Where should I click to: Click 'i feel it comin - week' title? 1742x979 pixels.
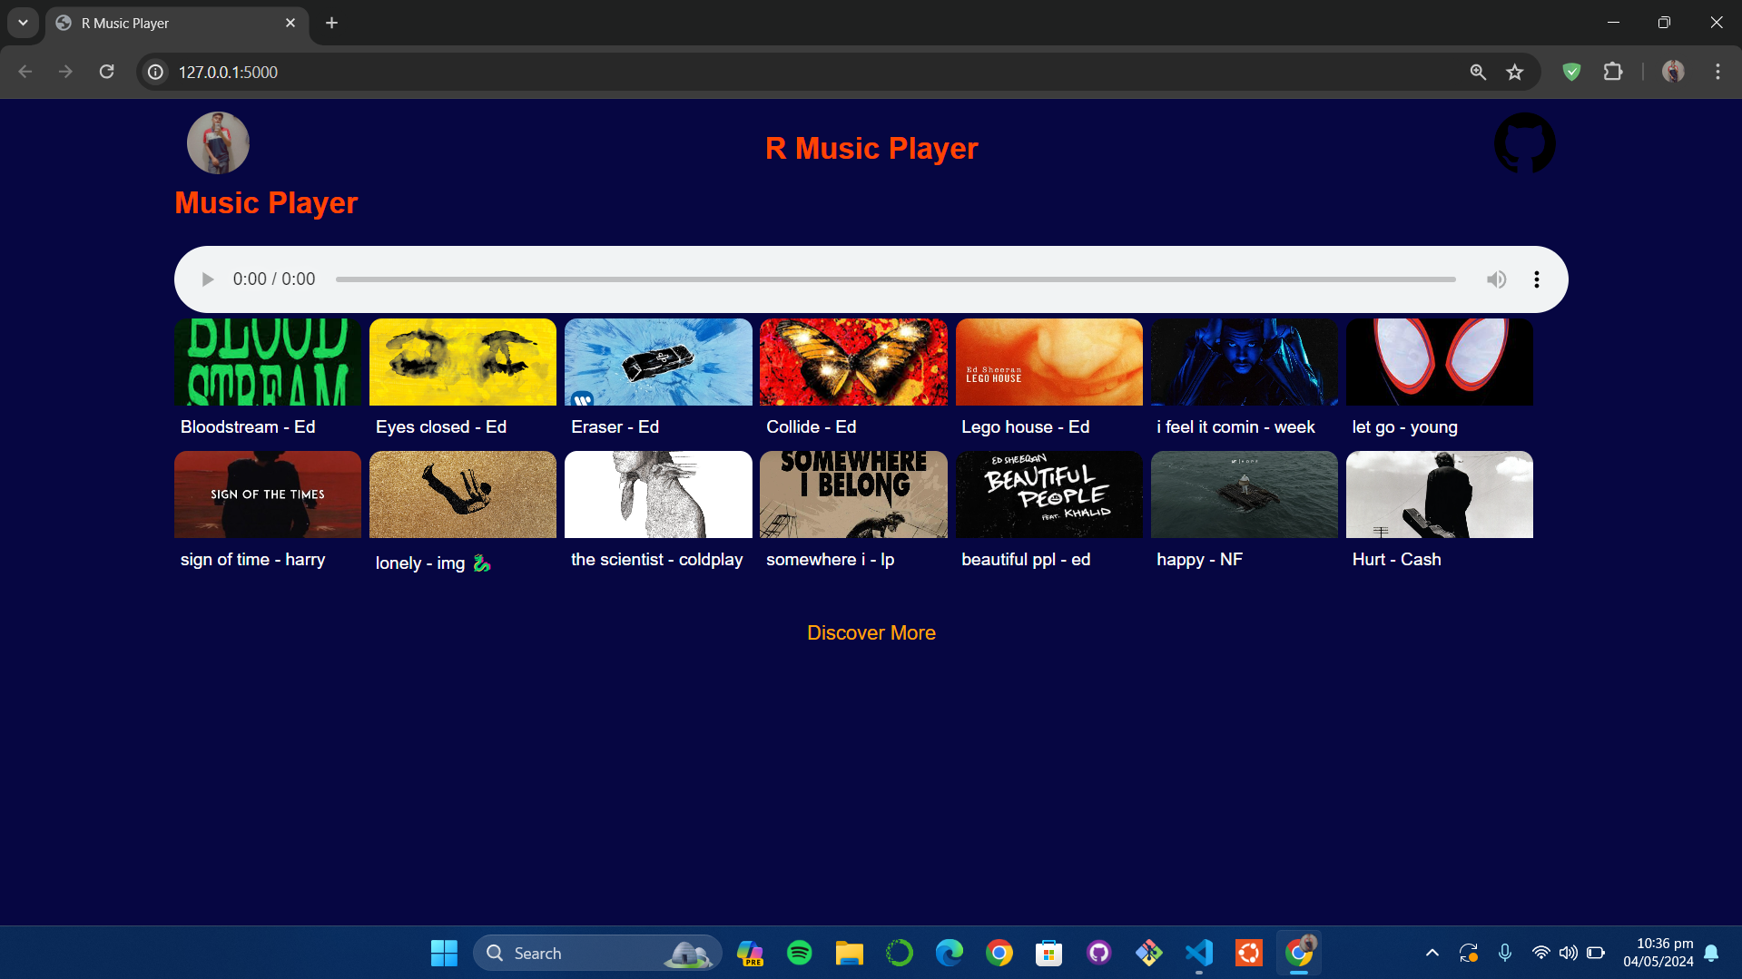click(x=1235, y=426)
